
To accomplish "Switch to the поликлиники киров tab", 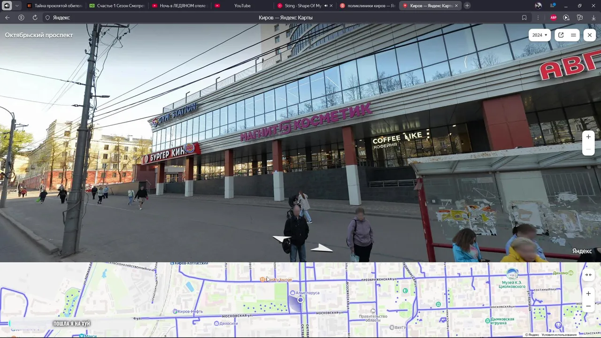I will [x=367, y=6].
